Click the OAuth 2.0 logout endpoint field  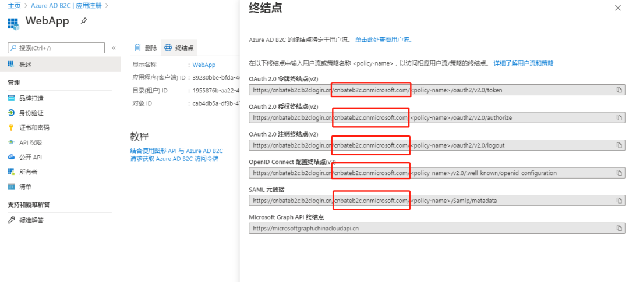[437, 145]
